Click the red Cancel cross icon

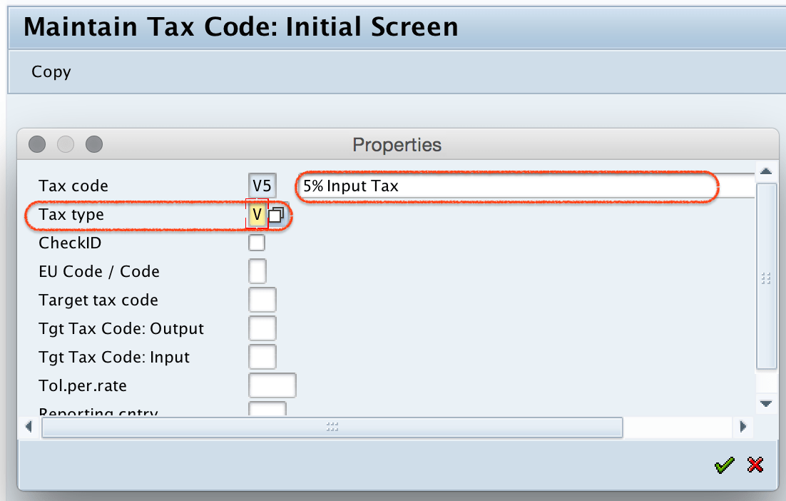[755, 465]
